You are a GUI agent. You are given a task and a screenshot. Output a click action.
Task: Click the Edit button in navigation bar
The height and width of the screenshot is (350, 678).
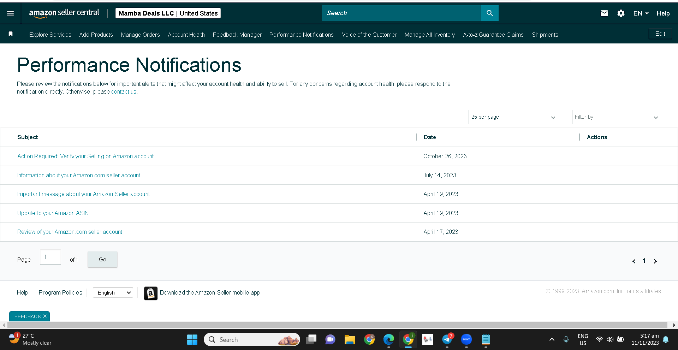point(660,34)
